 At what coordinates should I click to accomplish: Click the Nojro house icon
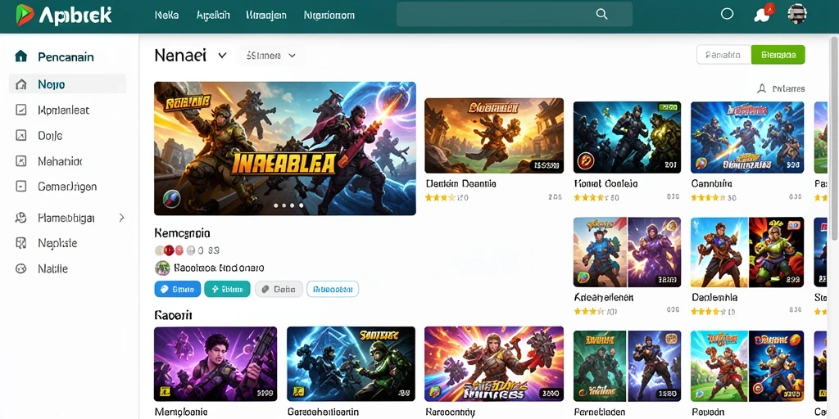click(20, 84)
